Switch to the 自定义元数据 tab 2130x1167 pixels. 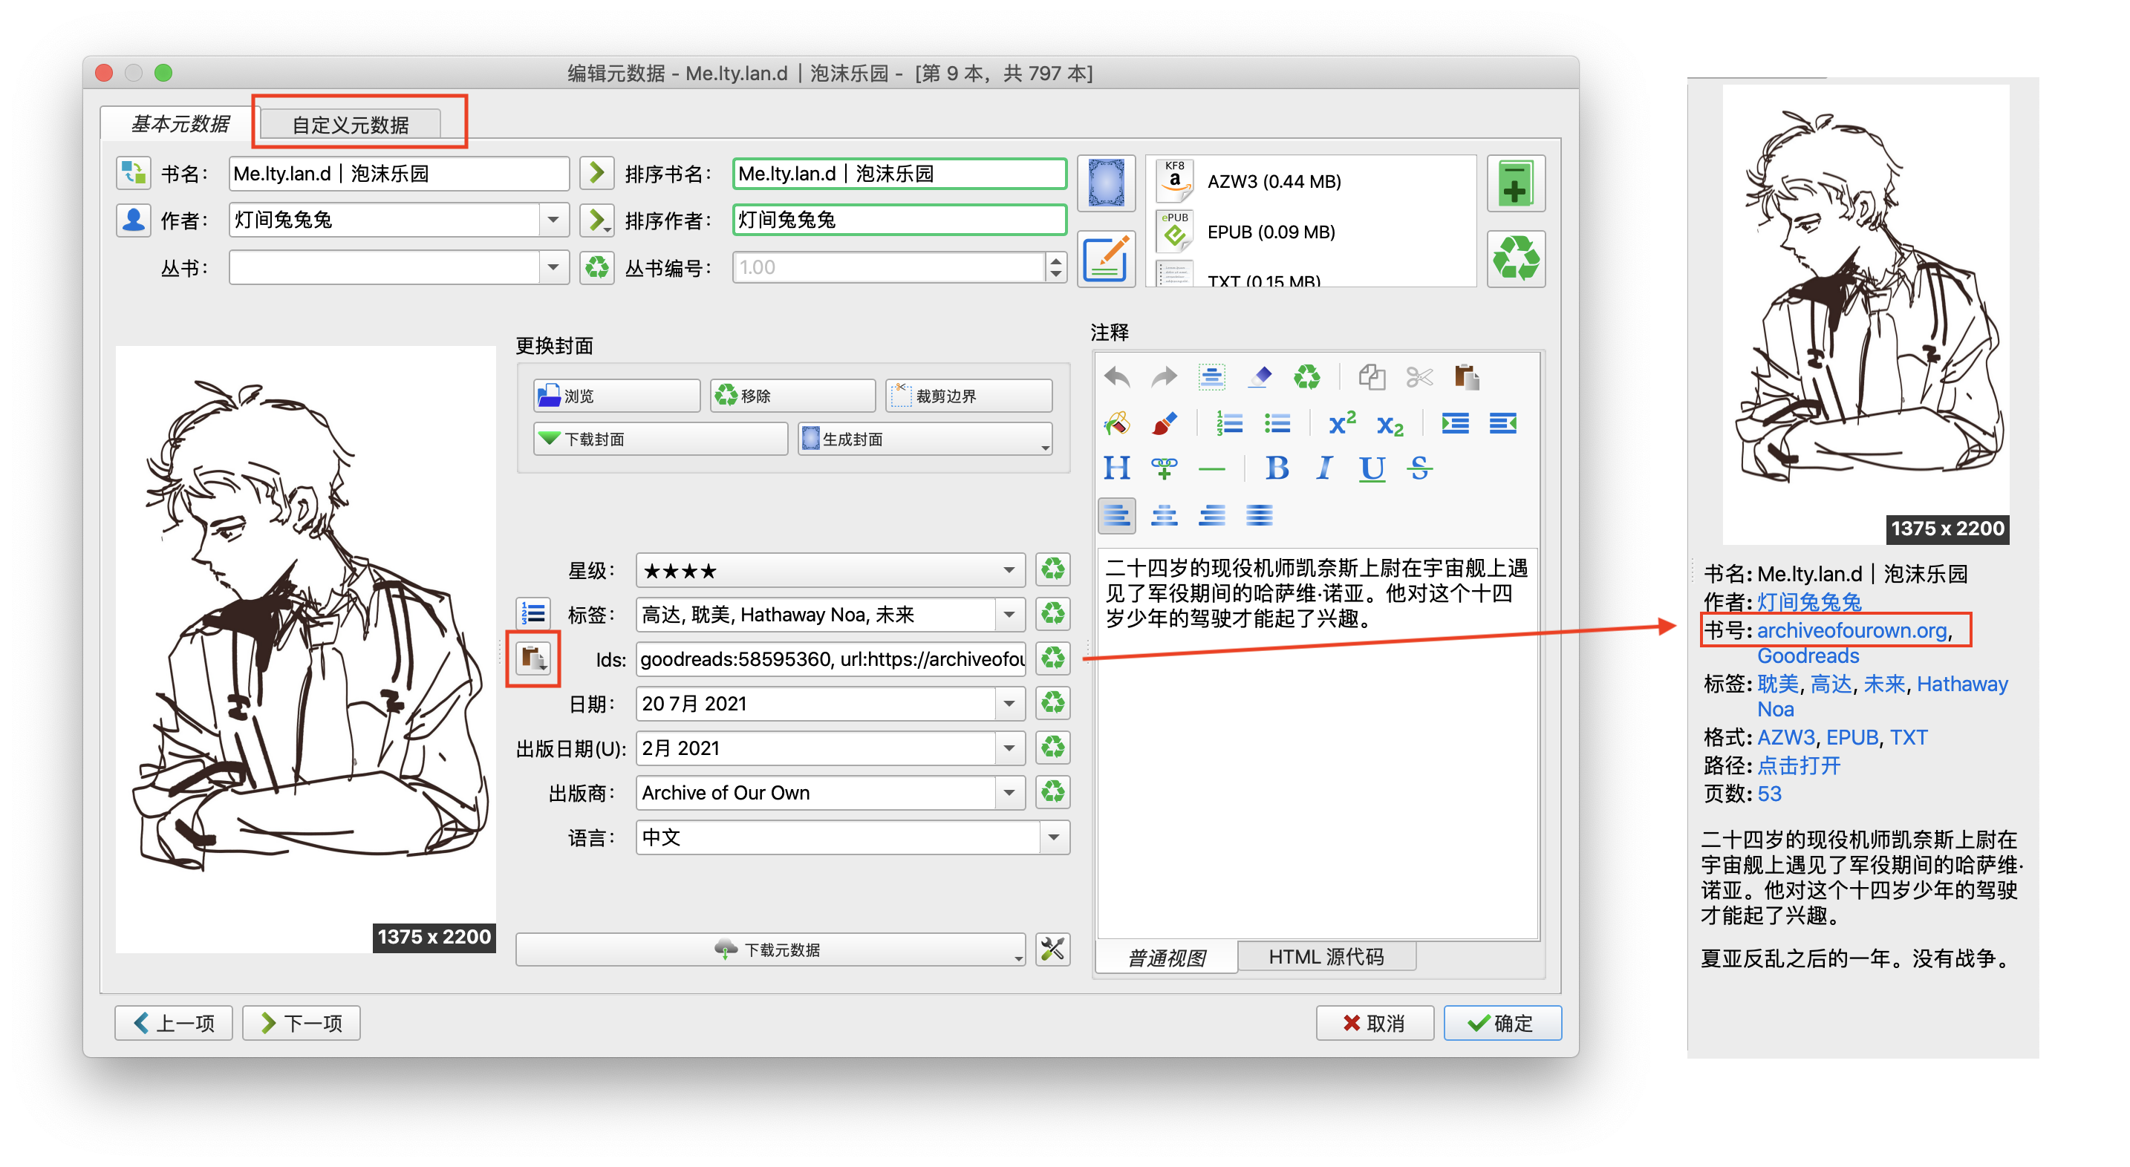[x=351, y=125]
